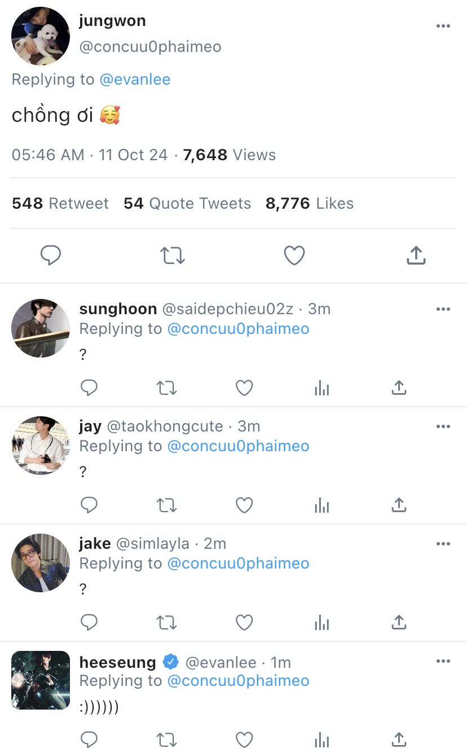Open the 54 Quote Tweets list
The width and height of the screenshot is (467, 753).
click(x=187, y=203)
